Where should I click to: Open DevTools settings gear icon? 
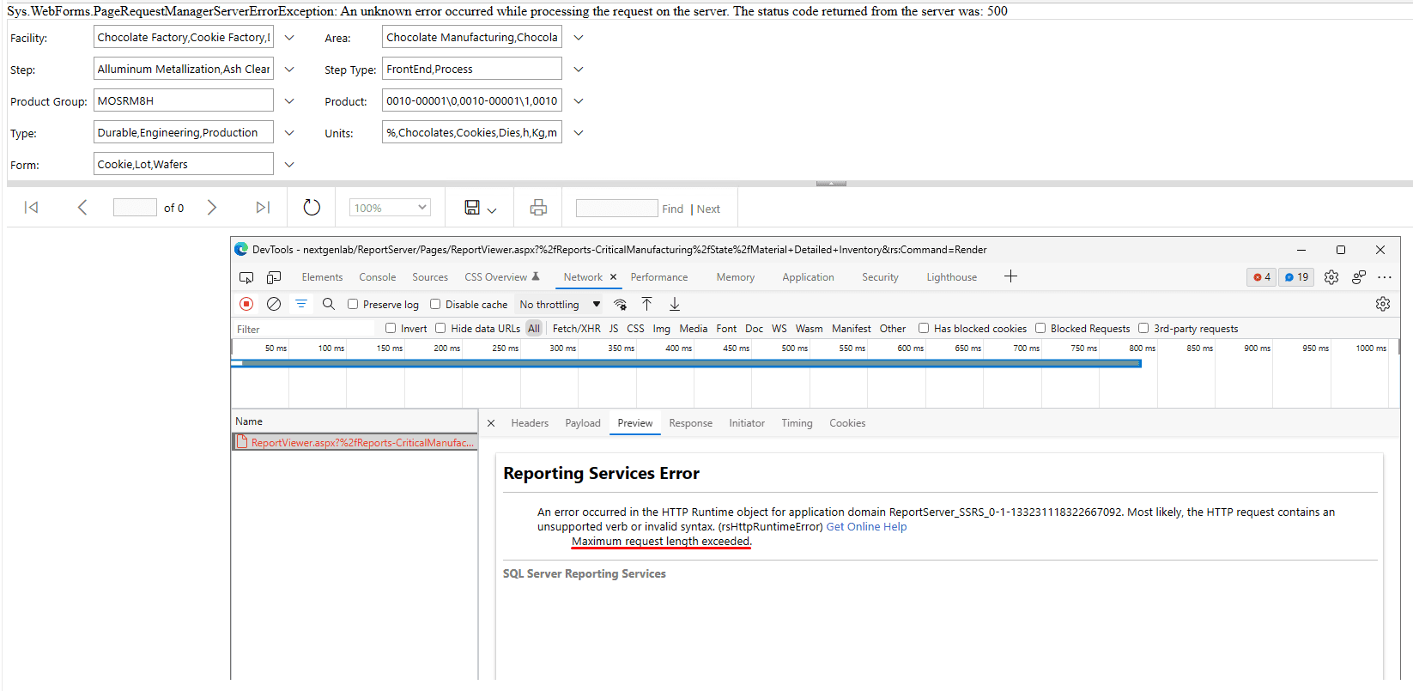coord(1331,277)
